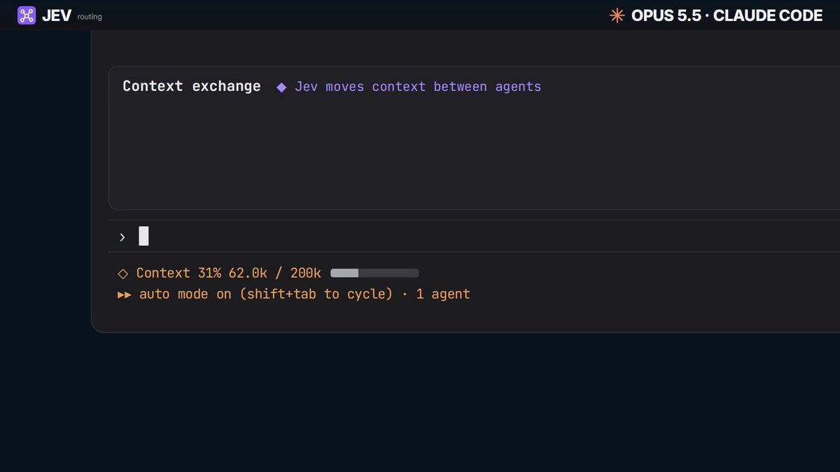The image size is (840, 472).
Task: Click the purple diamond bullet icon
Action: point(281,87)
